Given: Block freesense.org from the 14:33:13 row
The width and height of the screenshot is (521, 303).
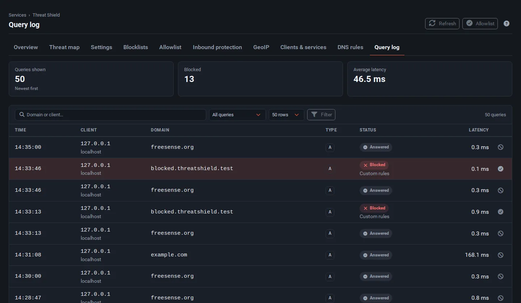Looking at the screenshot, I should coord(500,233).
